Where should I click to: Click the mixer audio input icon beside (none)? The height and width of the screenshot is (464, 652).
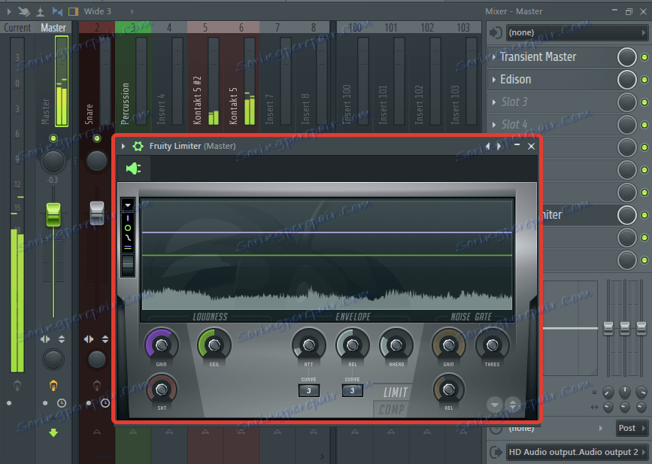tap(496, 32)
